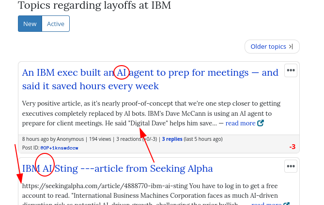Click the 'Topics regarding layoffs at IBM' heading
This screenshot has height=205, width=324.
point(94,5)
